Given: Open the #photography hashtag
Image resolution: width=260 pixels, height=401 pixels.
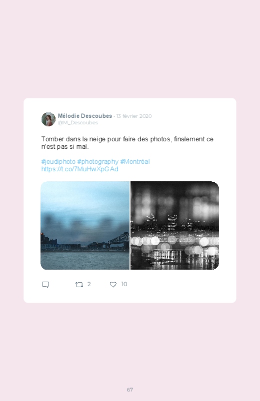Looking at the screenshot, I should (98, 162).
